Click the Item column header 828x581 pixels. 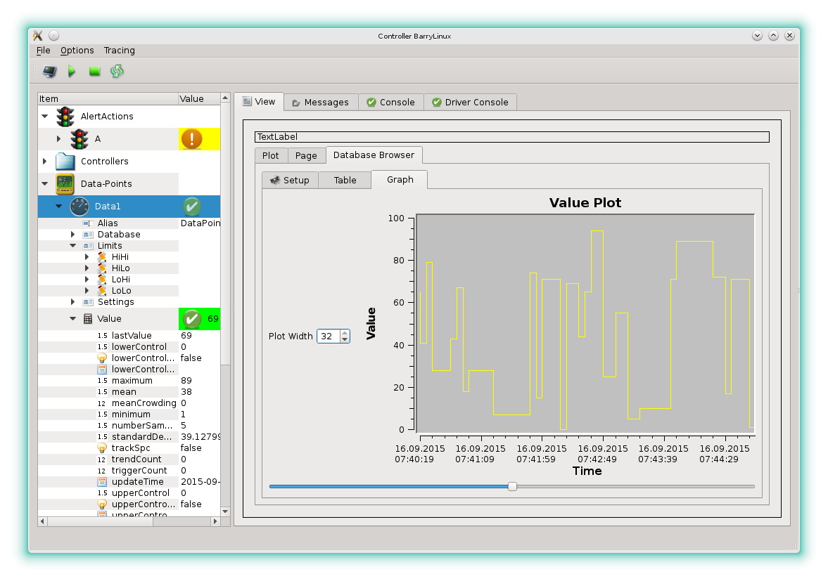click(x=108, y=99)
